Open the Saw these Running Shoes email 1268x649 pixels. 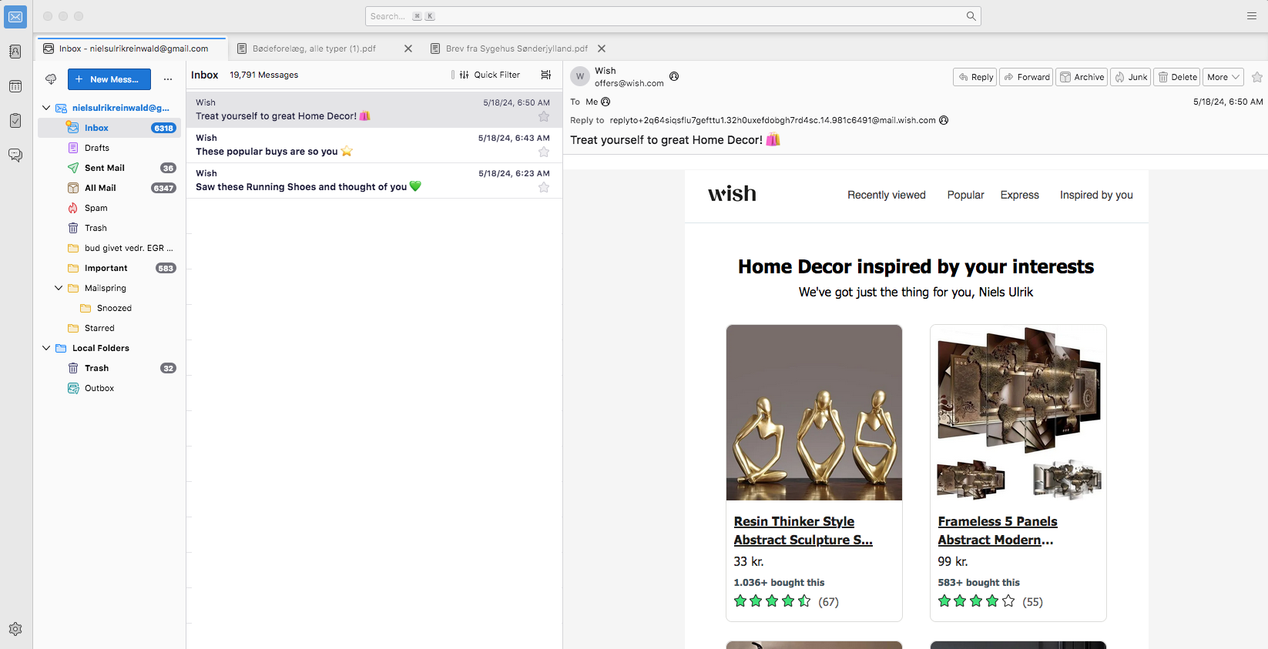pyautogui.click(x=374, y=180)
